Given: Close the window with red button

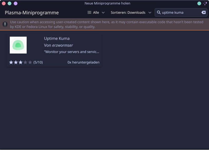Looking at the screenshot, I should [4, 3].
